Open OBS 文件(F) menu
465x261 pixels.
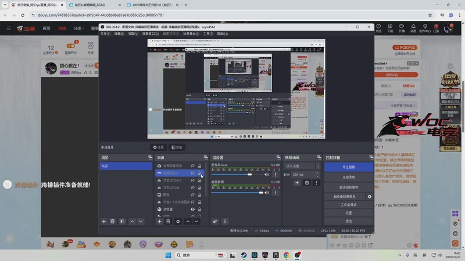point(105,34)
